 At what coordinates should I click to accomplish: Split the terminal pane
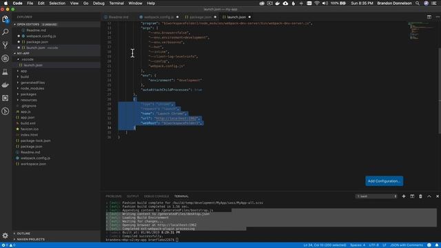click(x=412, y=196)
